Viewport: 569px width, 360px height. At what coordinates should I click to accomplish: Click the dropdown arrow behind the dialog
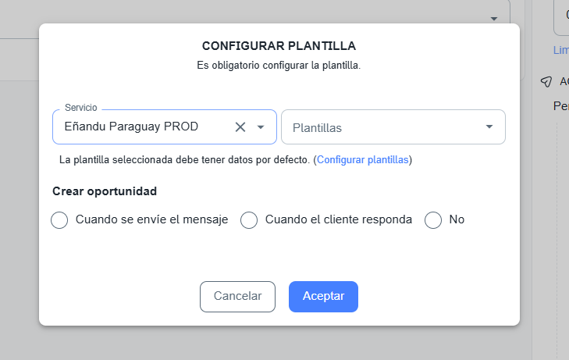494,18
